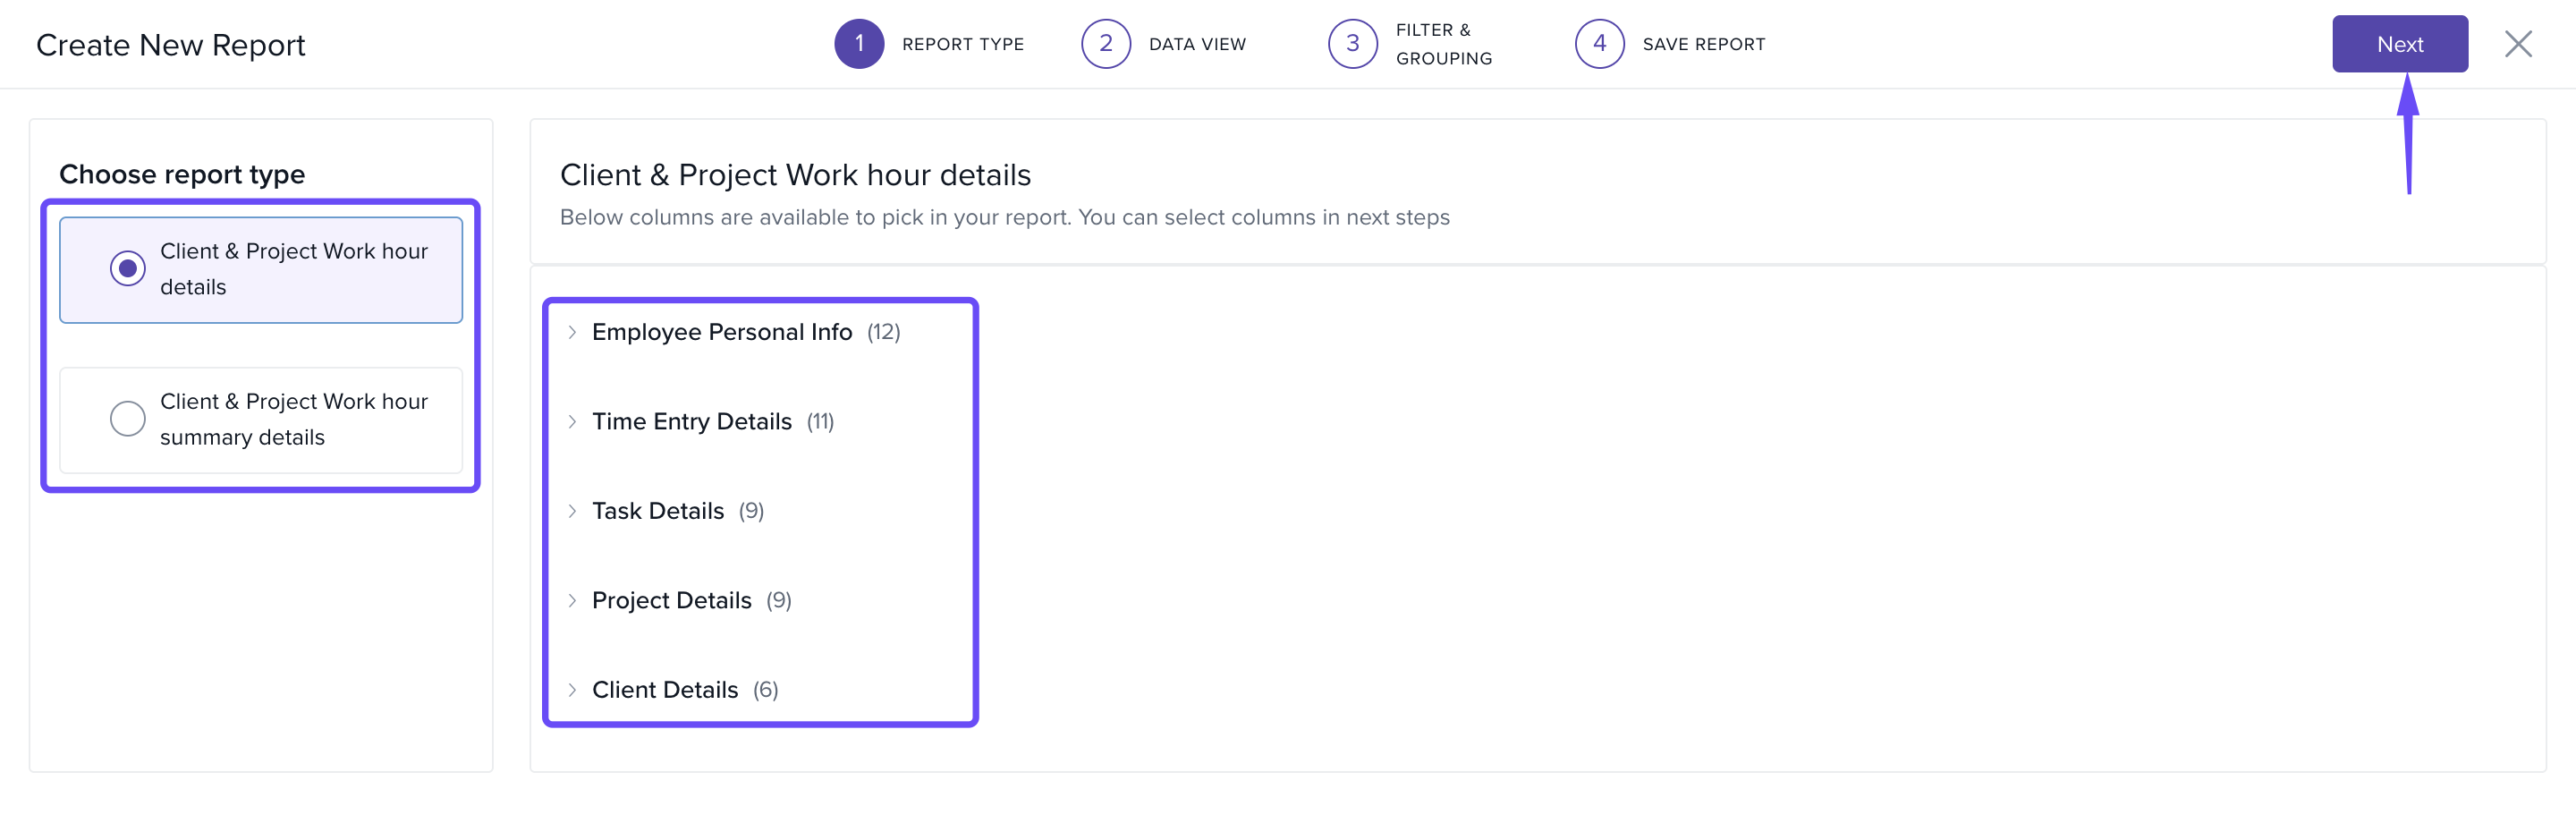The image size is (2576, 823).
Task: Go to the SAVE REPORT step label
Action: pos(1703,44)
